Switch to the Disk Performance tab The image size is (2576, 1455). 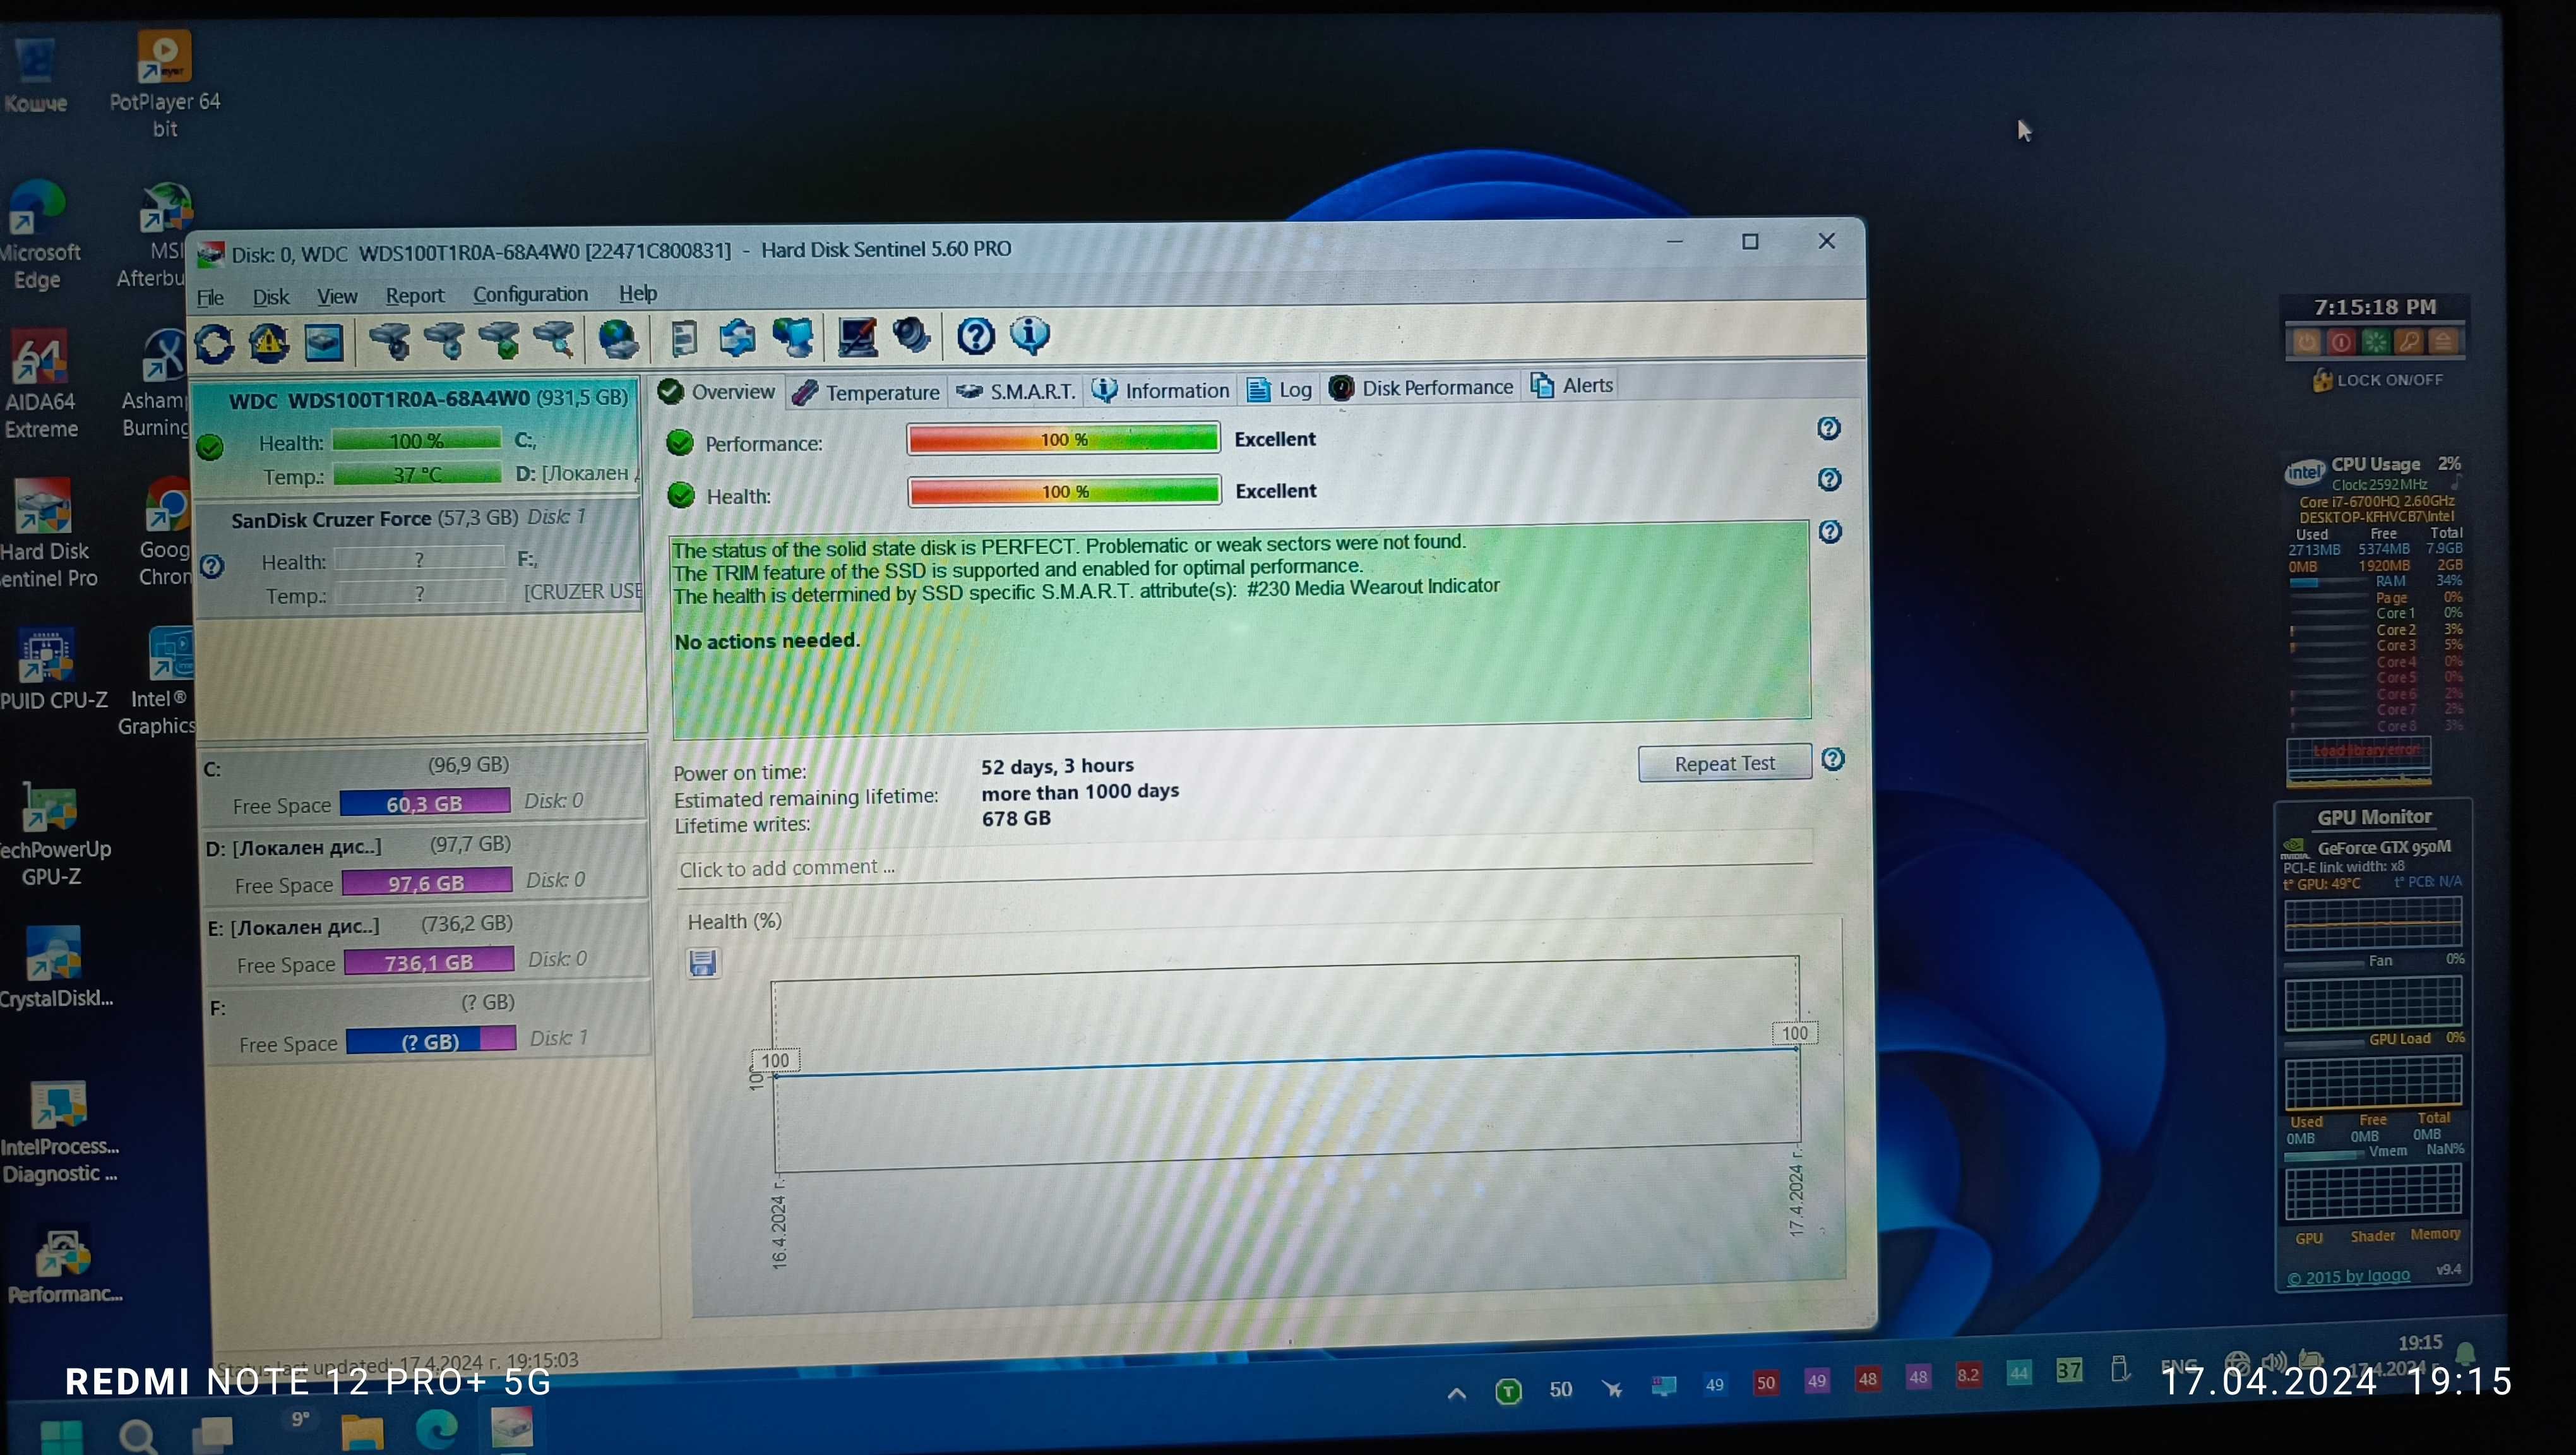click(1421, 387)
